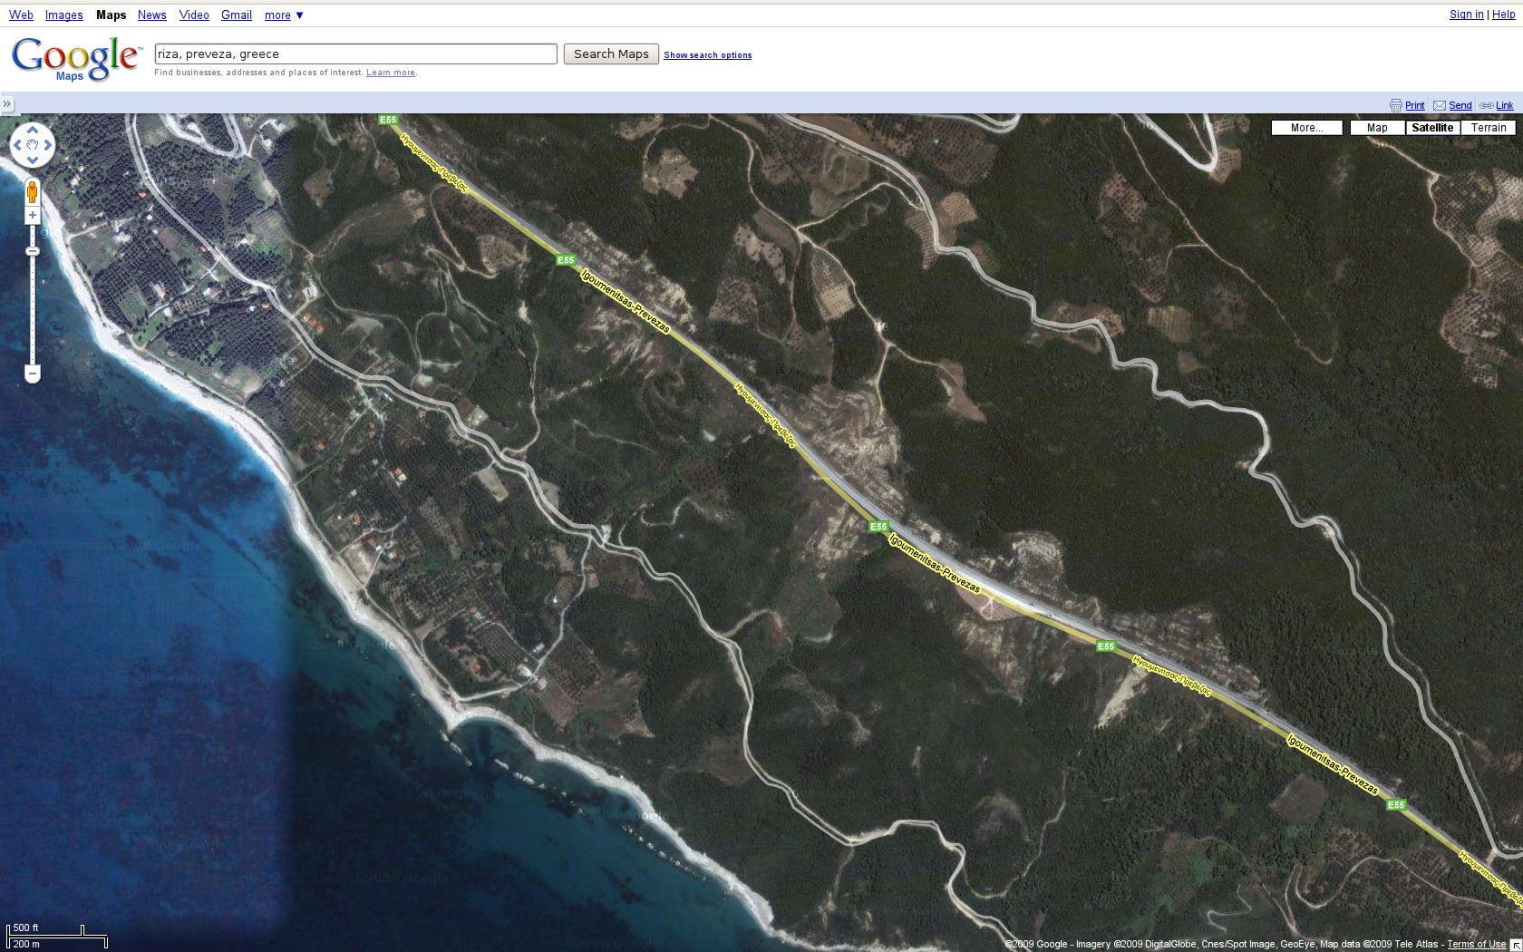1523x952 pixels.
Task: Switch to Terrain view
Action: click(x=1488, y=128)
